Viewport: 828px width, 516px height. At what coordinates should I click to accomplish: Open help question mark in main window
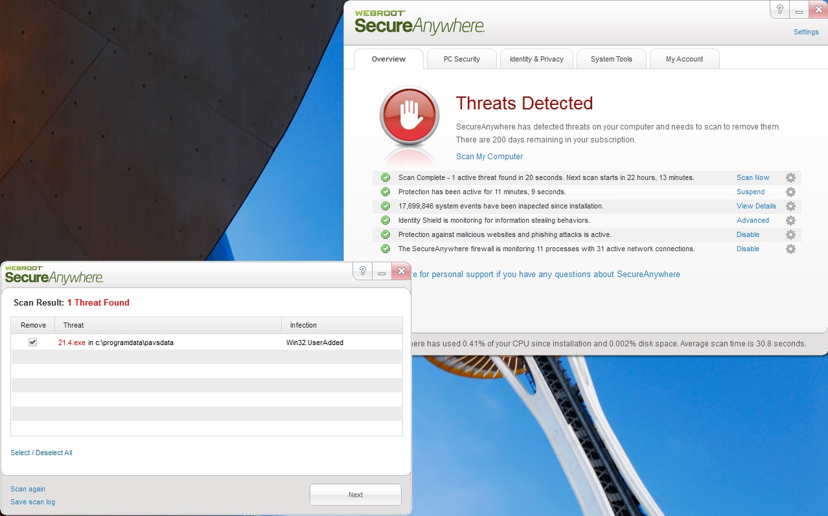click(780, 10)
